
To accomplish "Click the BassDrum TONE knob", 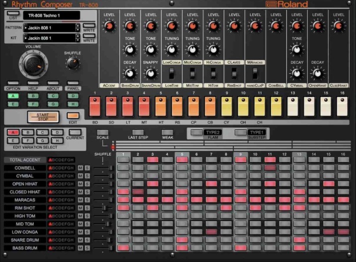I will coord(130,50).
